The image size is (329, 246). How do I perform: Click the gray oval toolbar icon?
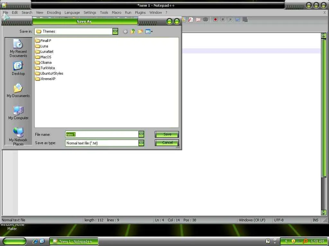206,20
